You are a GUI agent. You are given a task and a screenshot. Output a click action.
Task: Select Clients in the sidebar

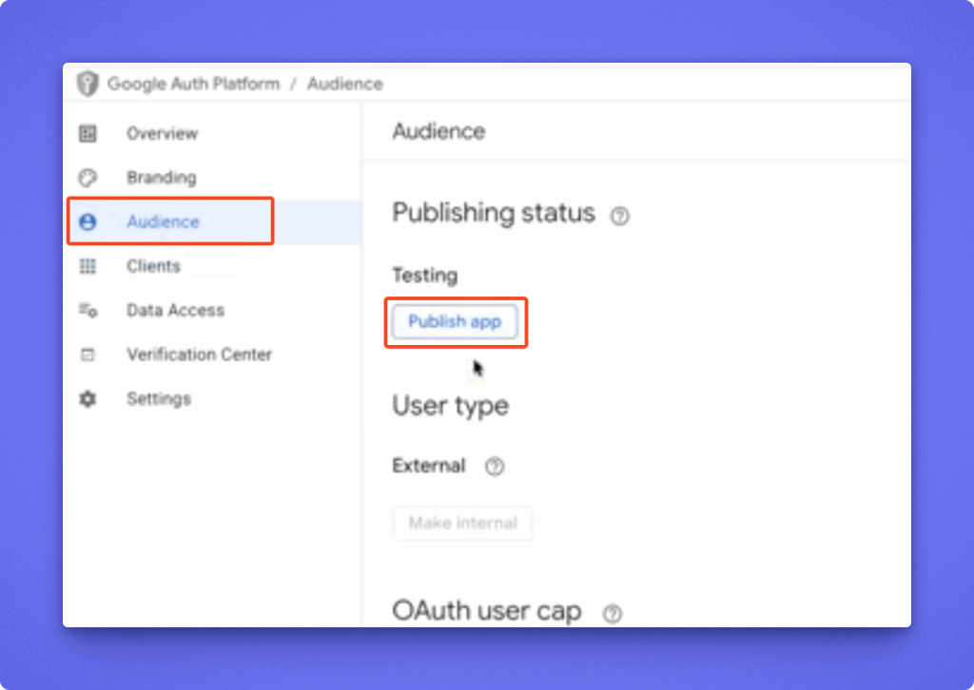[153, 267]
